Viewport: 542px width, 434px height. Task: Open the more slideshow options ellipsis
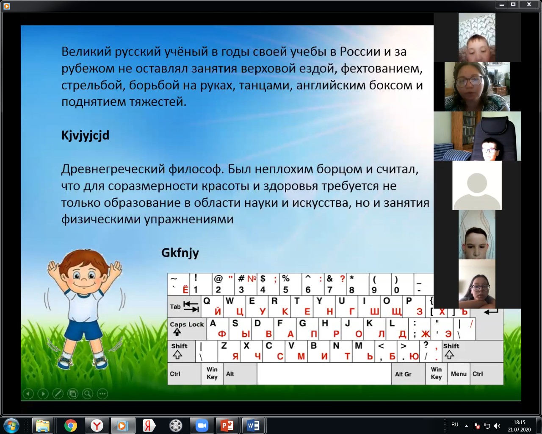tap(102, 394)
